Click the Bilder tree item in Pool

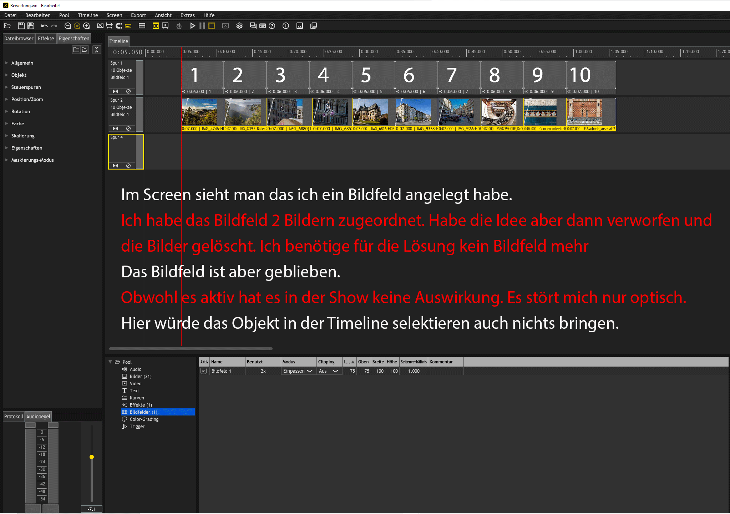click(x=140, y=376)
